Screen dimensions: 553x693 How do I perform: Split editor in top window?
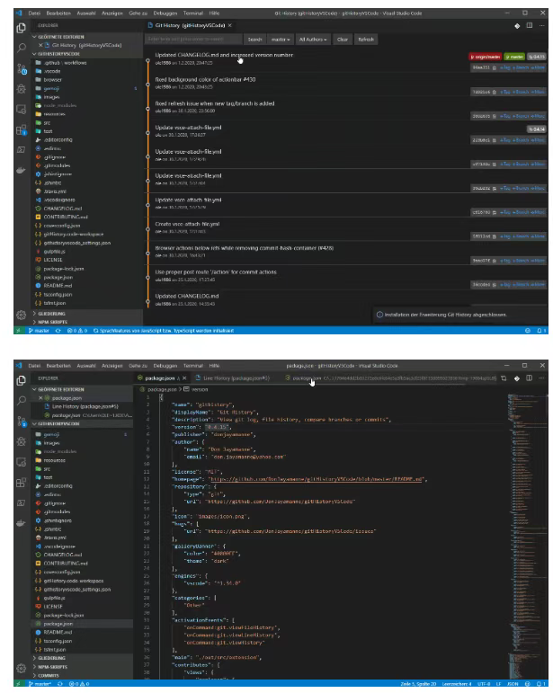pos(529,26)
